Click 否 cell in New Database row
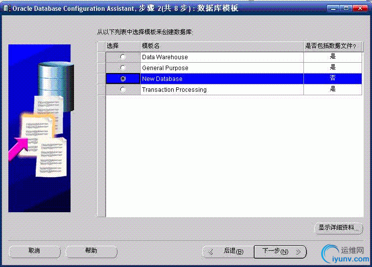The height and width of the screenshot is (267, 372). [x=333, y=78]
